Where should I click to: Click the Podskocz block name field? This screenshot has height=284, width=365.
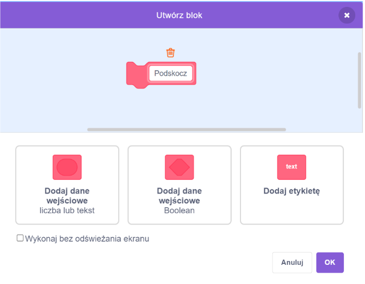pyautogui.click(x=170, y=73)
